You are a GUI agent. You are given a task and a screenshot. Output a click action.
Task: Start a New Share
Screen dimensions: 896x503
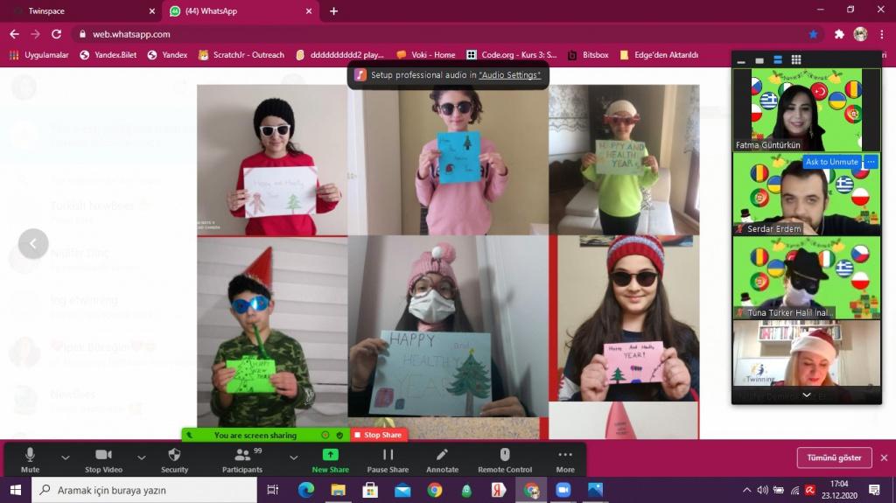tap(330, 459)
